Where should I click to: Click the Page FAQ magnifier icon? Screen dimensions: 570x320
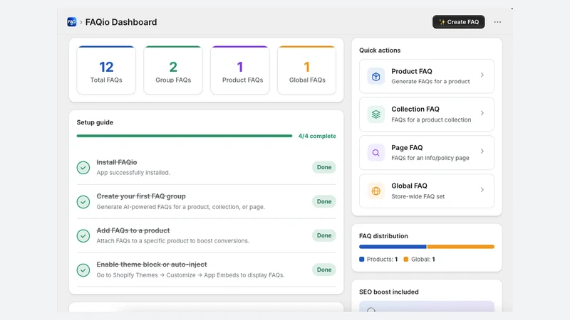(x=376, y=153)
